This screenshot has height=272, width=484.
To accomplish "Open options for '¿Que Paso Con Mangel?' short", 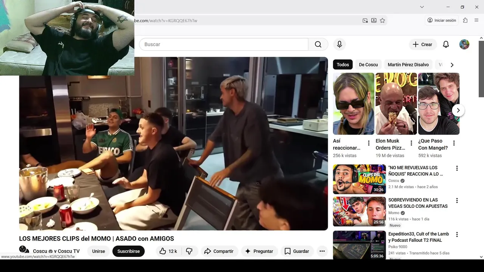I will click(454, 143).
